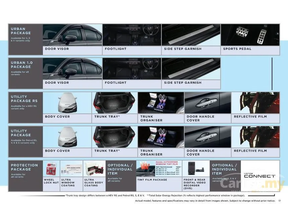Image resolution: width=288 pixels, height=216 pixels.
Task: Select the Urban 1.0 Package heading
Action: (21, 65)
